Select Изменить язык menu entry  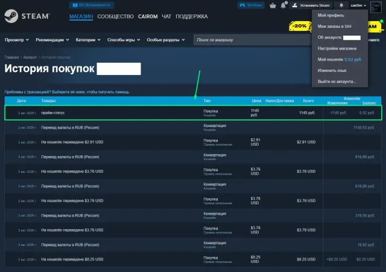tap(332, 71)
